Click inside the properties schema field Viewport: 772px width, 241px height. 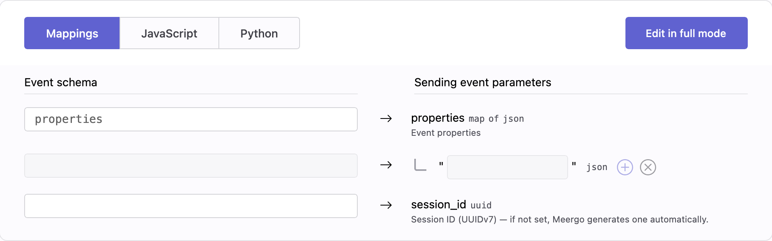coord(190,119)
